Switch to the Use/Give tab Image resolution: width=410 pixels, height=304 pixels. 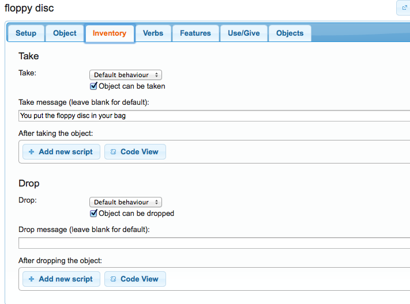[244, 33]
